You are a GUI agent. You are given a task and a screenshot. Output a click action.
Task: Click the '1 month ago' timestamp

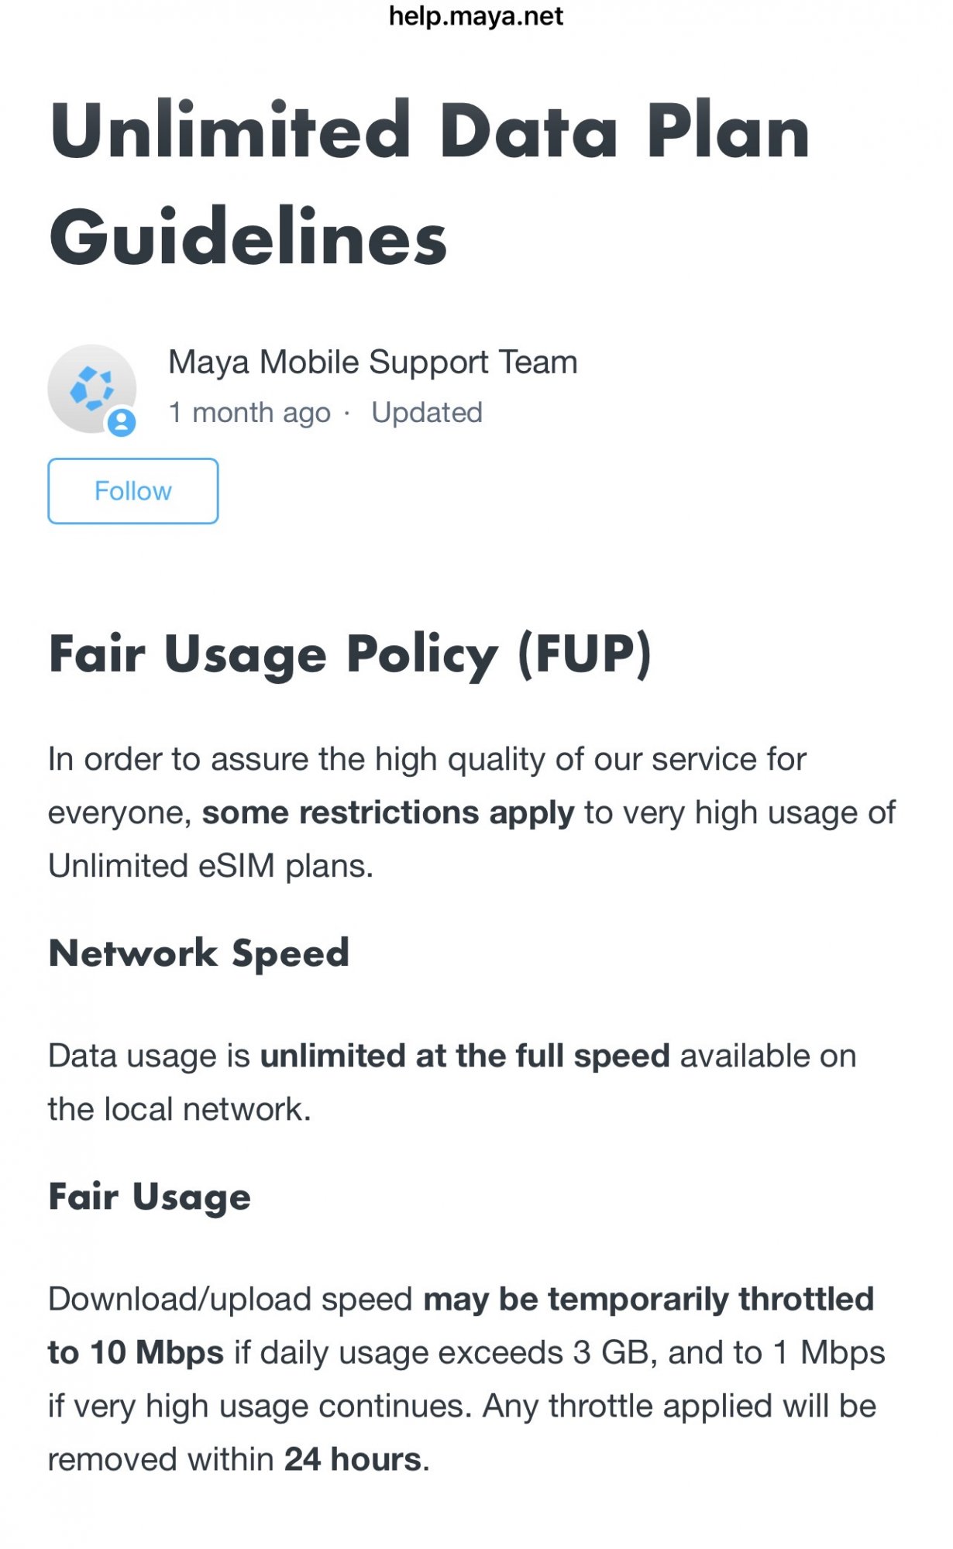[x=249, y=413]
